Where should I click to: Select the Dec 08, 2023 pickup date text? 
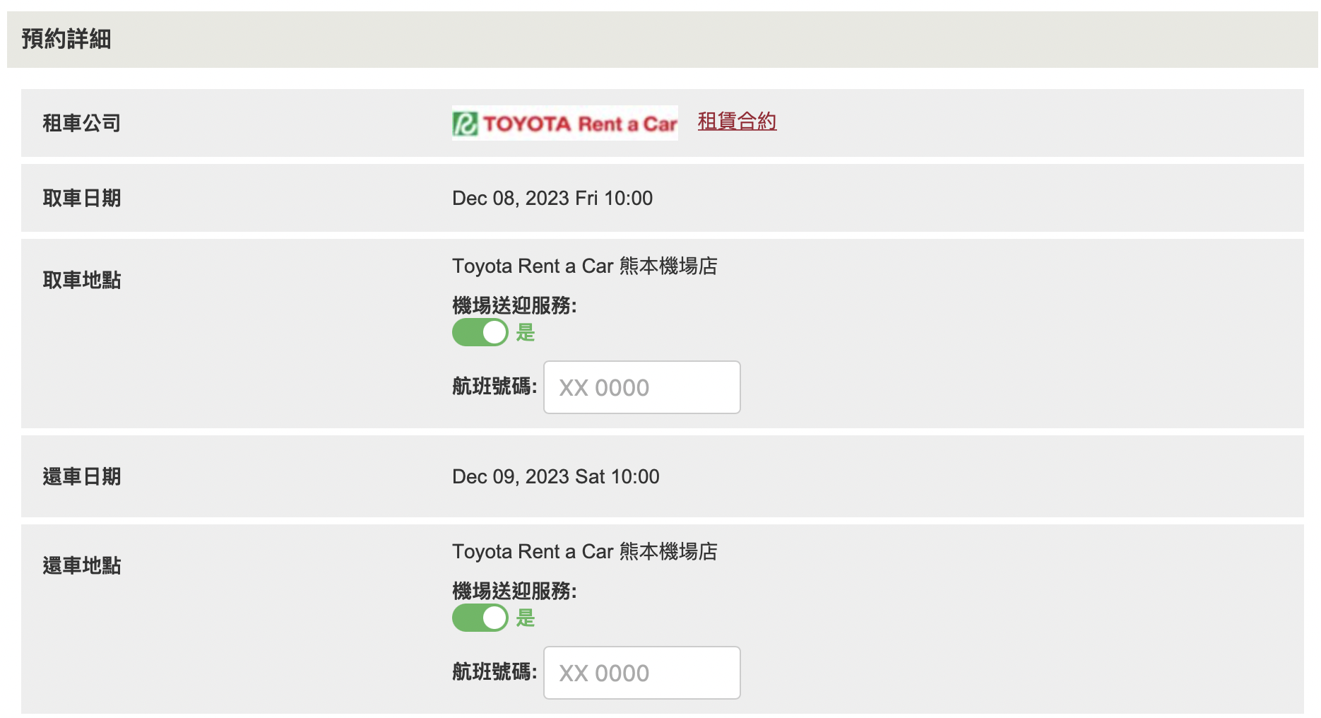(x=552, y=198)
